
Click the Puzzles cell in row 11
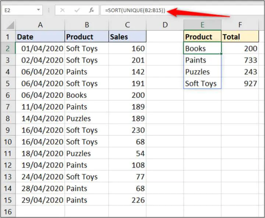(x=87, y=153)
